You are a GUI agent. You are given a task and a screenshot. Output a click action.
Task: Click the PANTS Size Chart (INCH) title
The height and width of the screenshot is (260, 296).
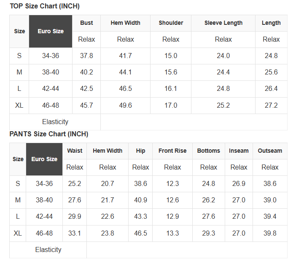pyautogui.click(x=49, y=134)
